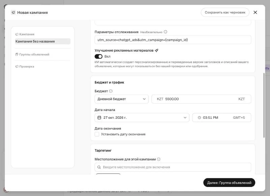Click start time field 03:51 PM
Image resolution: width=270 pixels, height=196 pixels.
click(x=222, y=117)
